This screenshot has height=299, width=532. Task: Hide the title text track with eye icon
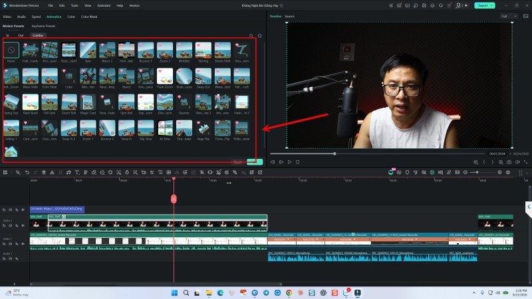pos(23,210)
